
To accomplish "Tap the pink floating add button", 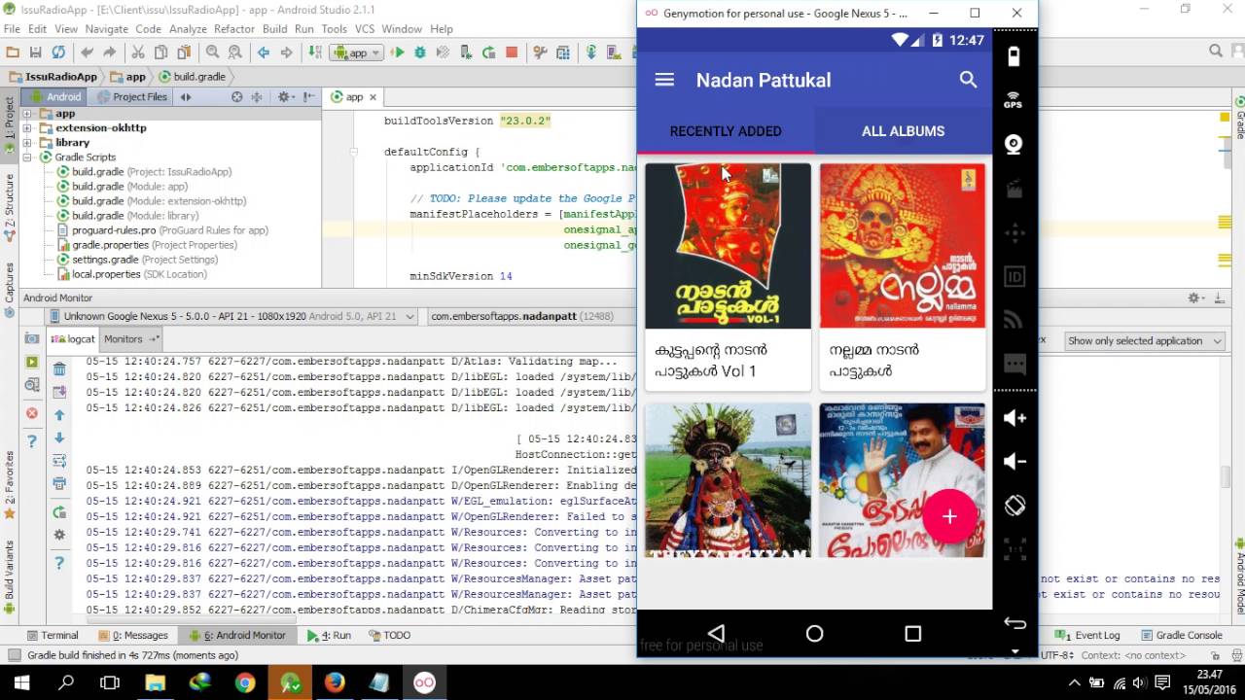I will 949,517.
